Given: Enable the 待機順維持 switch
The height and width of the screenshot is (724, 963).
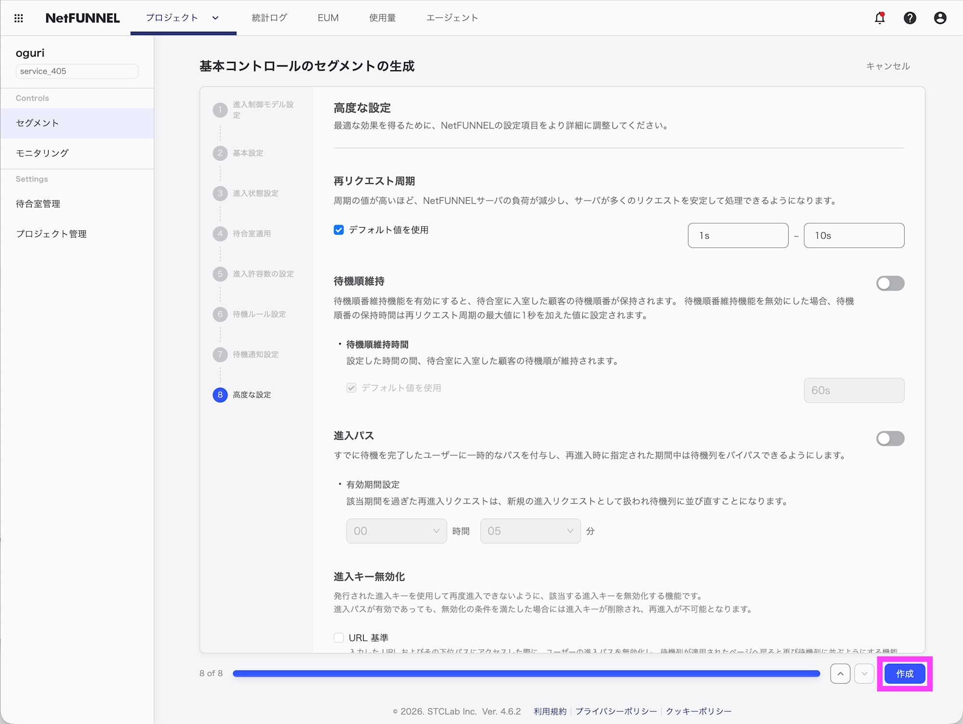Looking at the screenshot, I should 890,283.
